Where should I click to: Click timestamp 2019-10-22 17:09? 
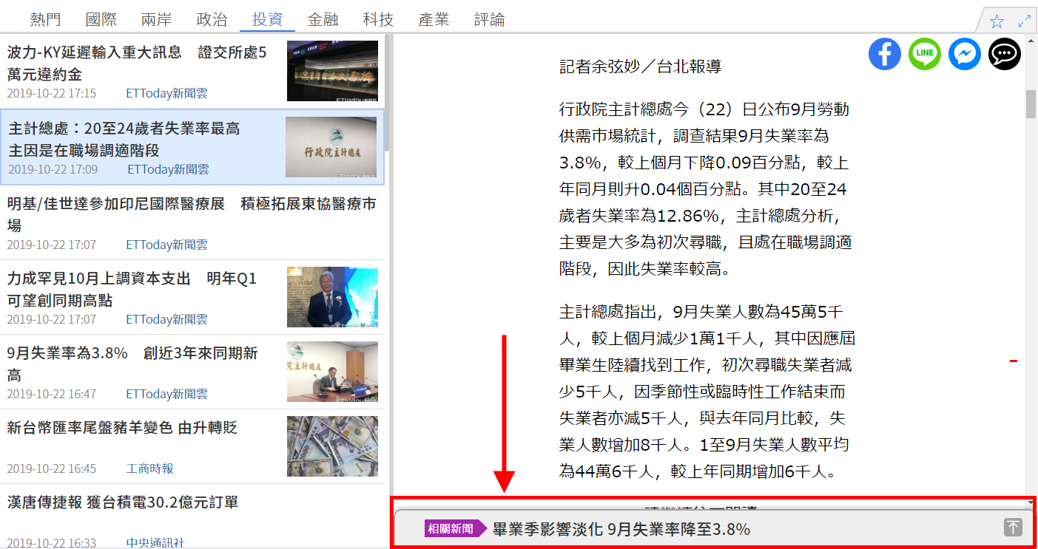point(53,169)
